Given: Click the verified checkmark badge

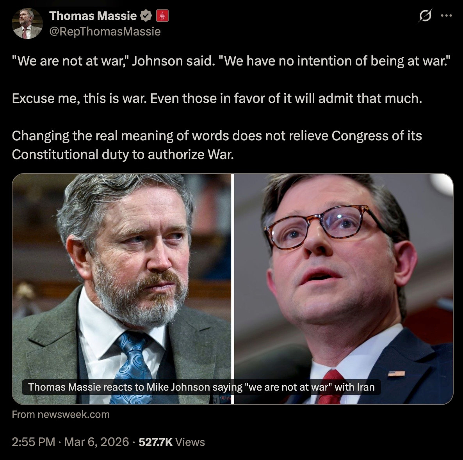Looking at the screenshot, I should click(146, 16).
